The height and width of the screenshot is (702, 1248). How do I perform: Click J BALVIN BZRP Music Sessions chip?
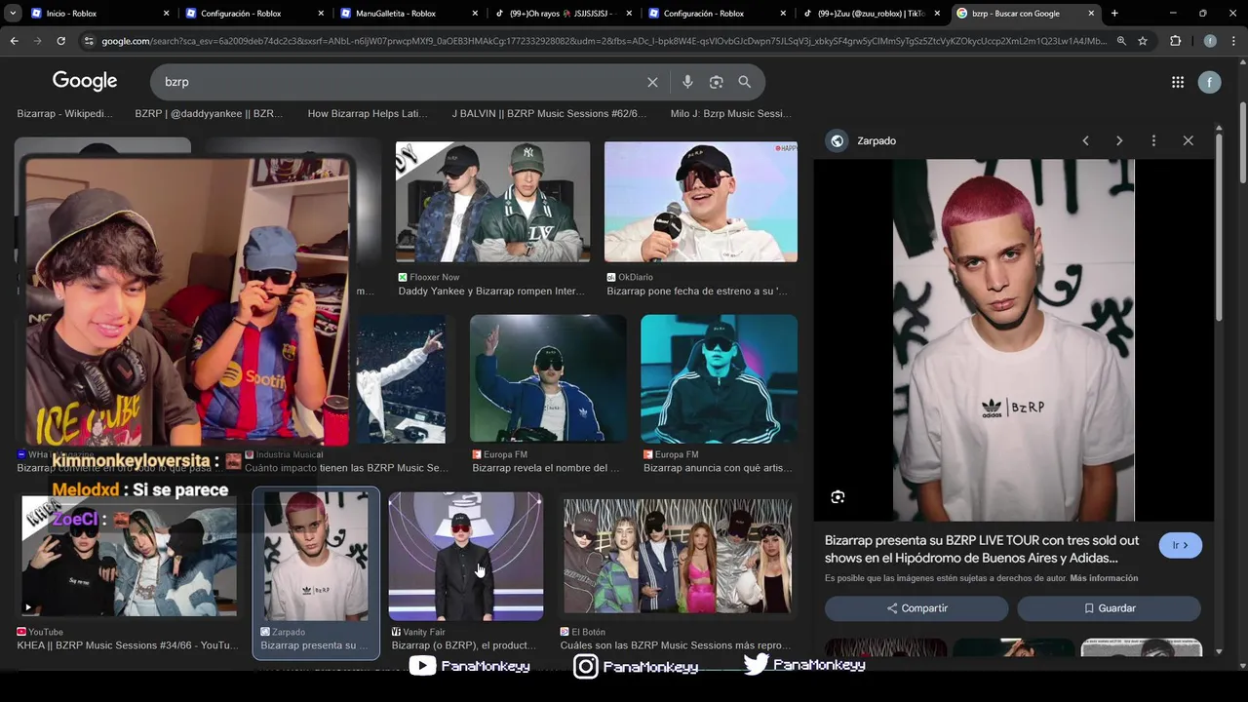click(549, 114)
